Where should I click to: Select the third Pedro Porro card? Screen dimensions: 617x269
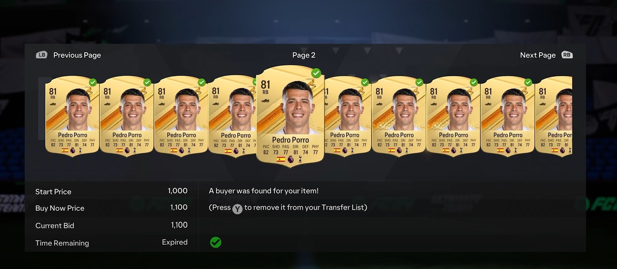[181, 116]
